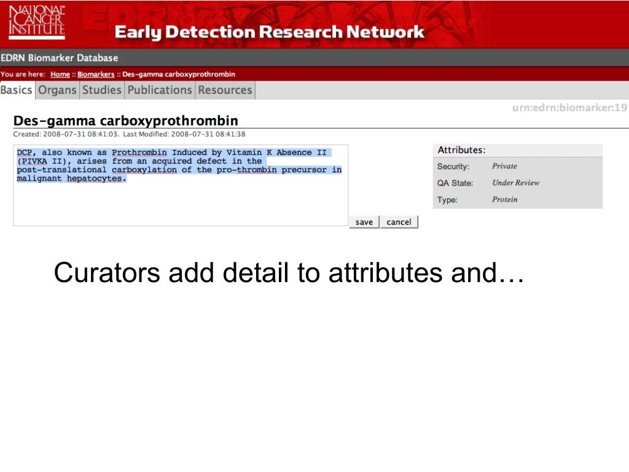Click the cancel button

399,222
